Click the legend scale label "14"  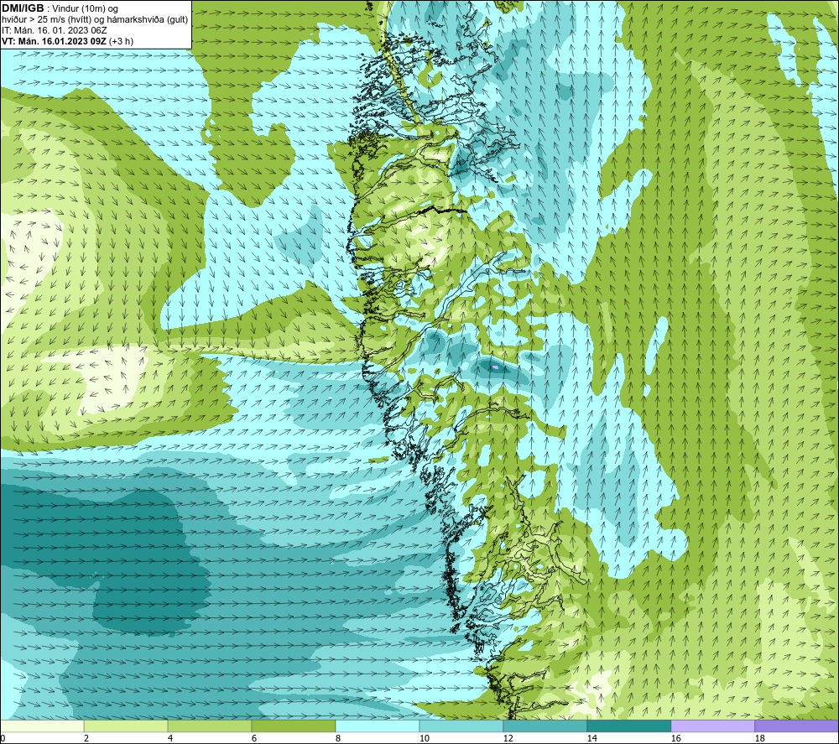(x=591, y=739)
